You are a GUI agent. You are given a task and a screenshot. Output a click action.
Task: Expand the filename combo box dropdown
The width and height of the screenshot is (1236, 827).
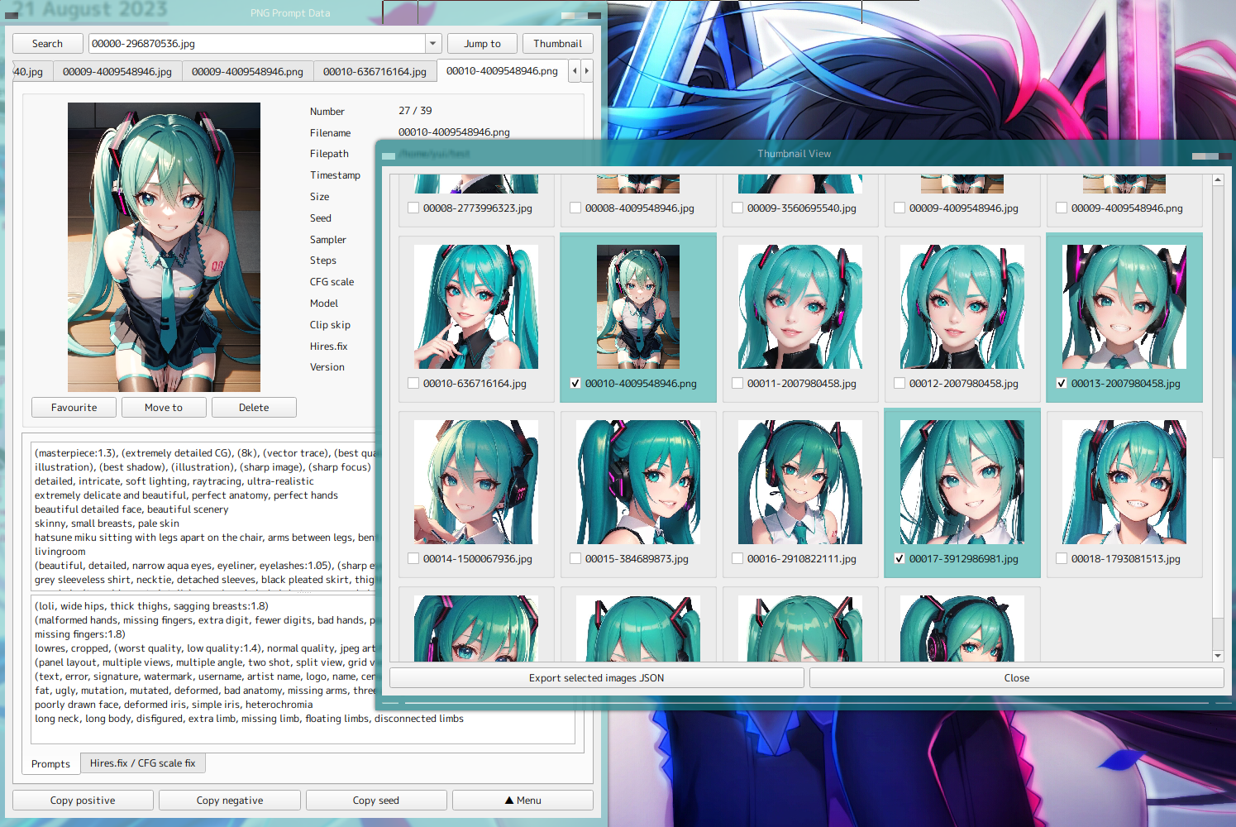point(433,44)
